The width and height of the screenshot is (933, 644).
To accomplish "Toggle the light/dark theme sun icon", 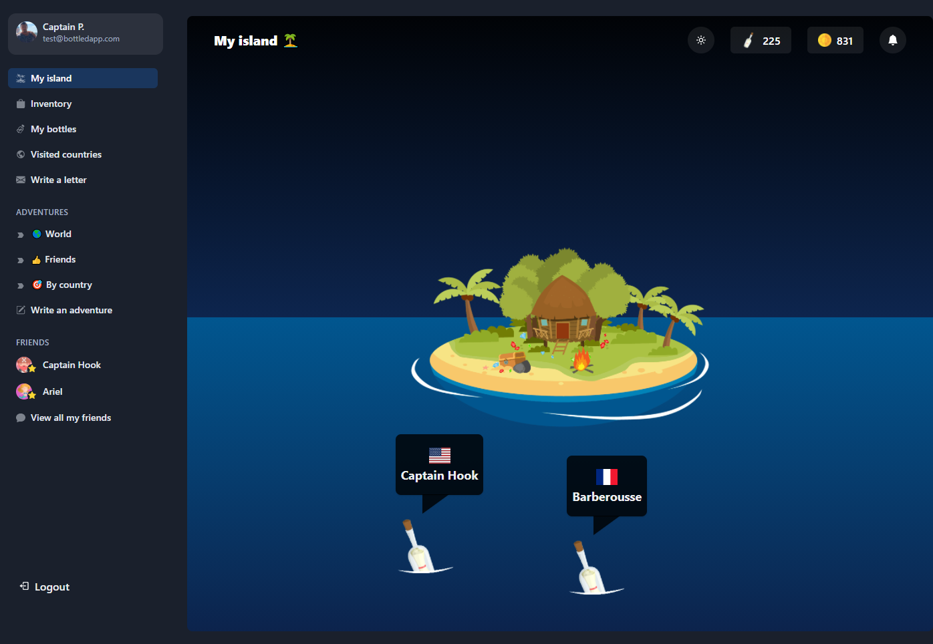I will 701,40.
